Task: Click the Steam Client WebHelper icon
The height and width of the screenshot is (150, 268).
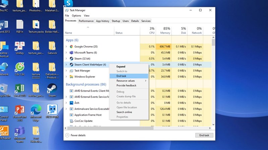Action: [x=71, y=65]
